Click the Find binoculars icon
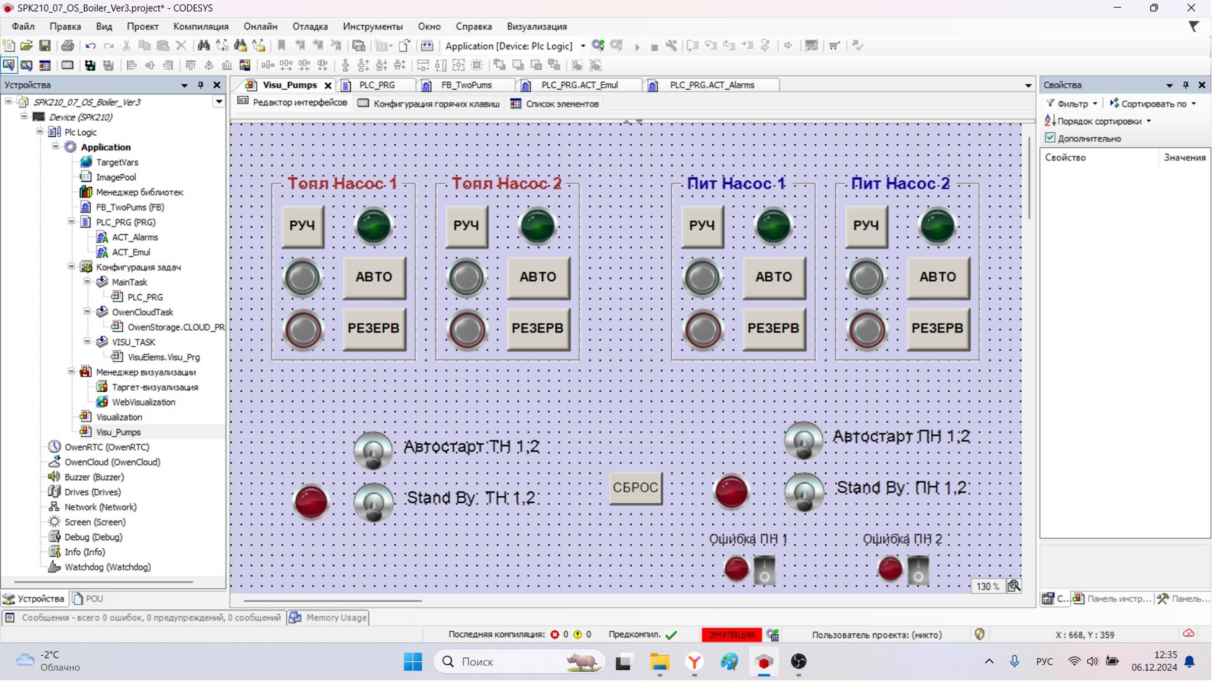The width and height of the screenshot is (1222, 687). pyautogui.click(x=203, y=46)
